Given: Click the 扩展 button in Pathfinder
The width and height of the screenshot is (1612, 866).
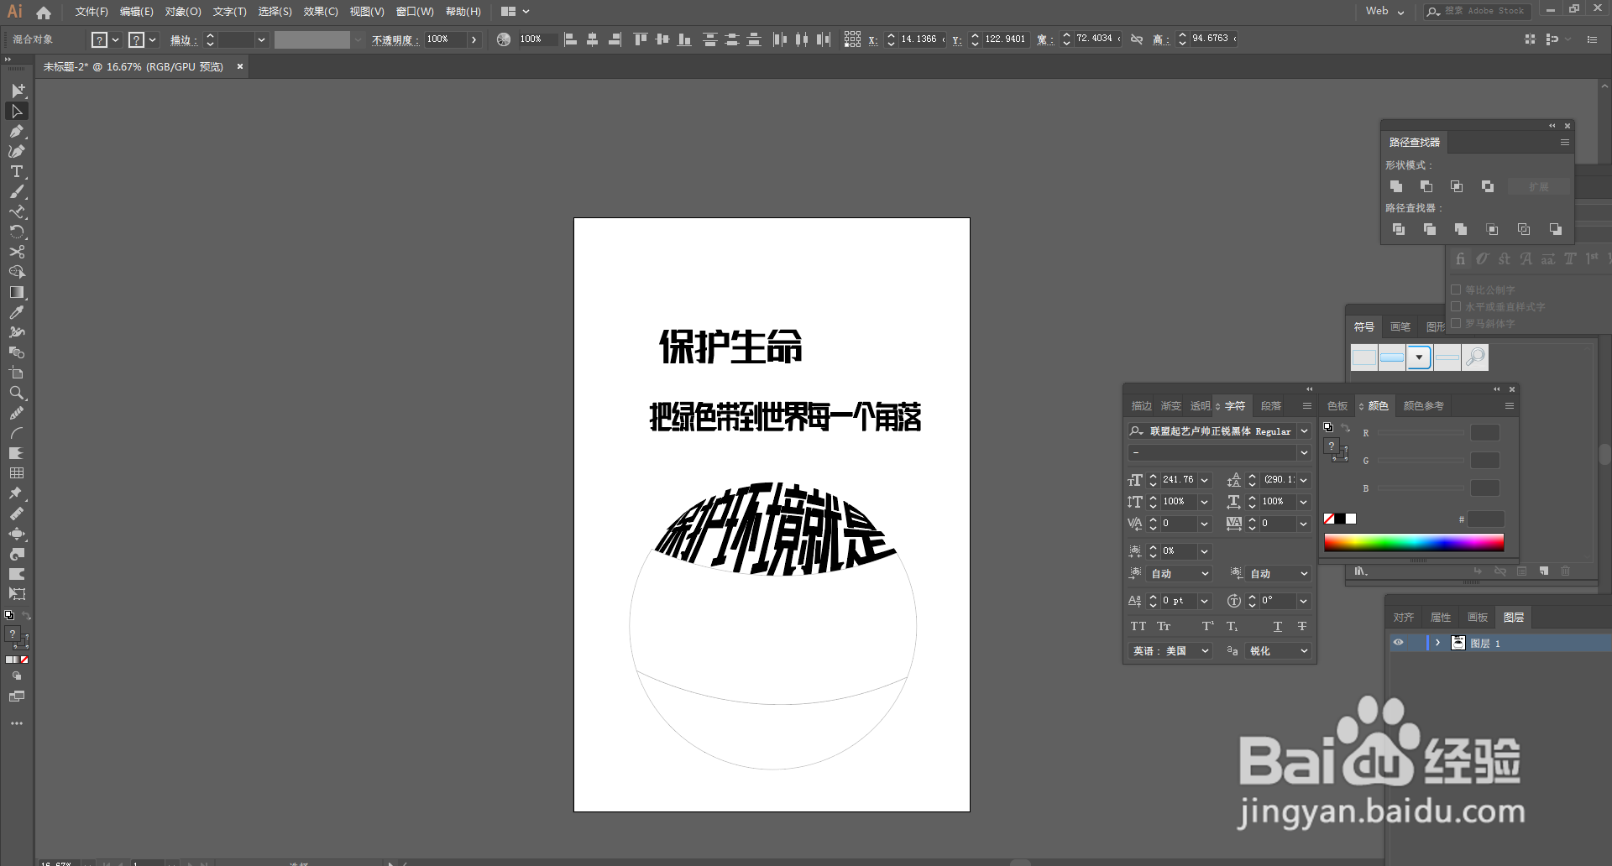Looking at the screenshot, I should (1538, 186).
